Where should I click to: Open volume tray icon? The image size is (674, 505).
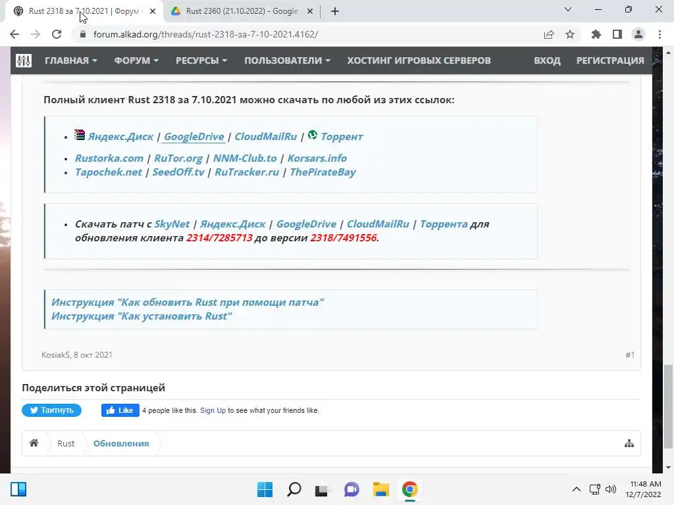[610, 489]
